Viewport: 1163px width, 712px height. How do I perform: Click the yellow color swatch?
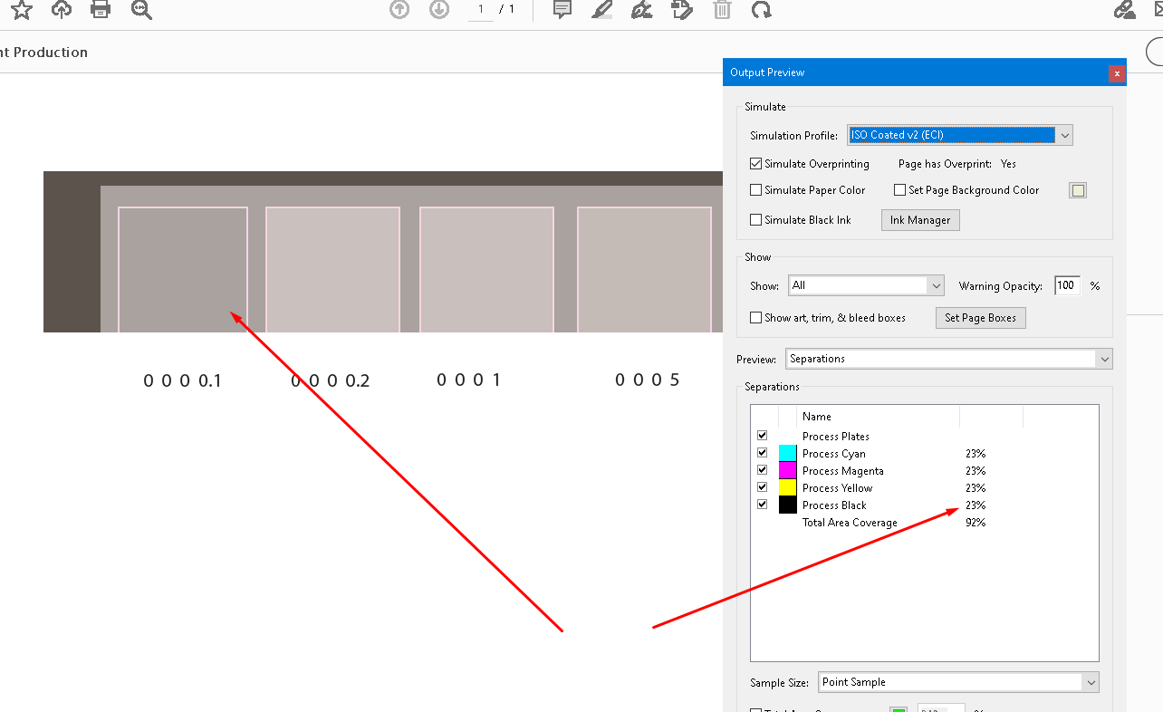(787, 487)
